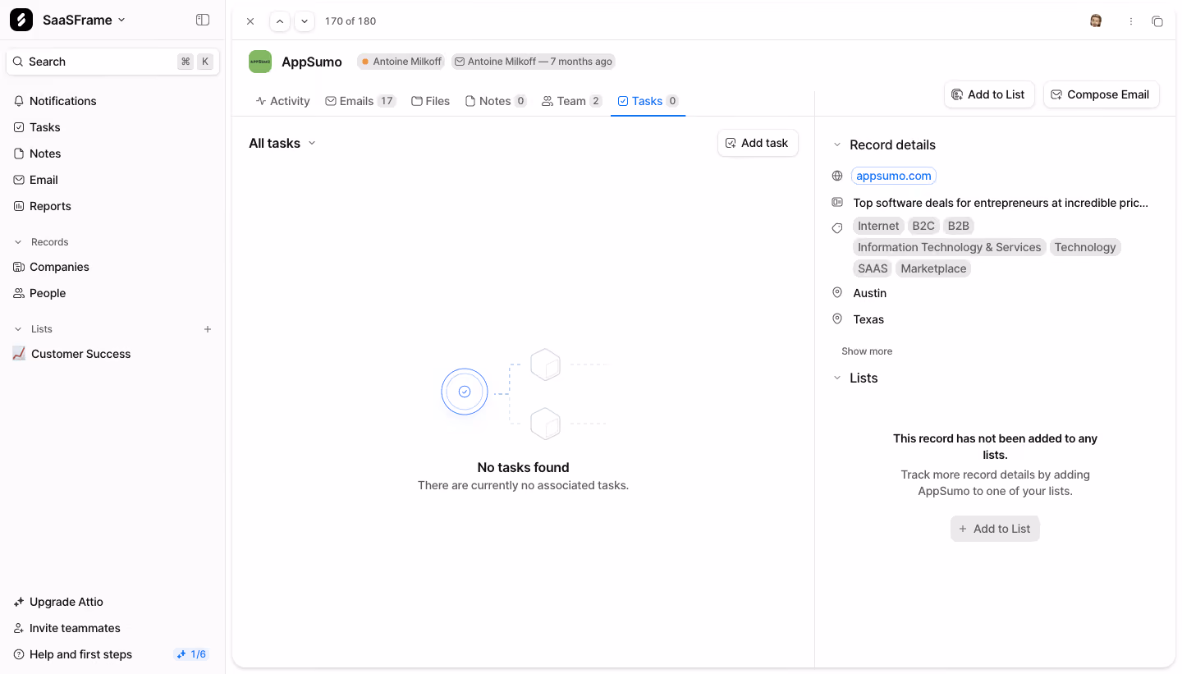
Task: Open the appsumo.com link
Action: click(894, 176)
